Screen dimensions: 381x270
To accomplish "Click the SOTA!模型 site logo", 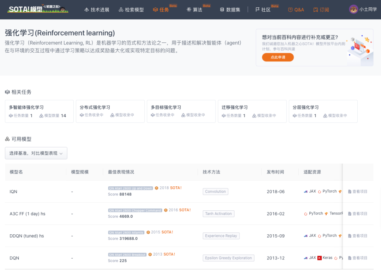I will point(38,9).
